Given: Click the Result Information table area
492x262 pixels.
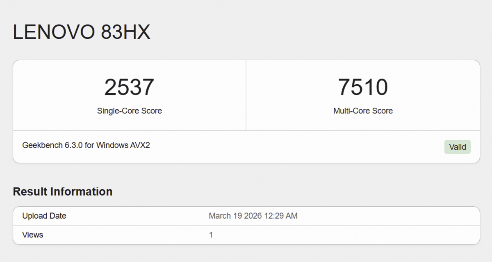Looking at the screenshot, I should (x=246, y=225).
